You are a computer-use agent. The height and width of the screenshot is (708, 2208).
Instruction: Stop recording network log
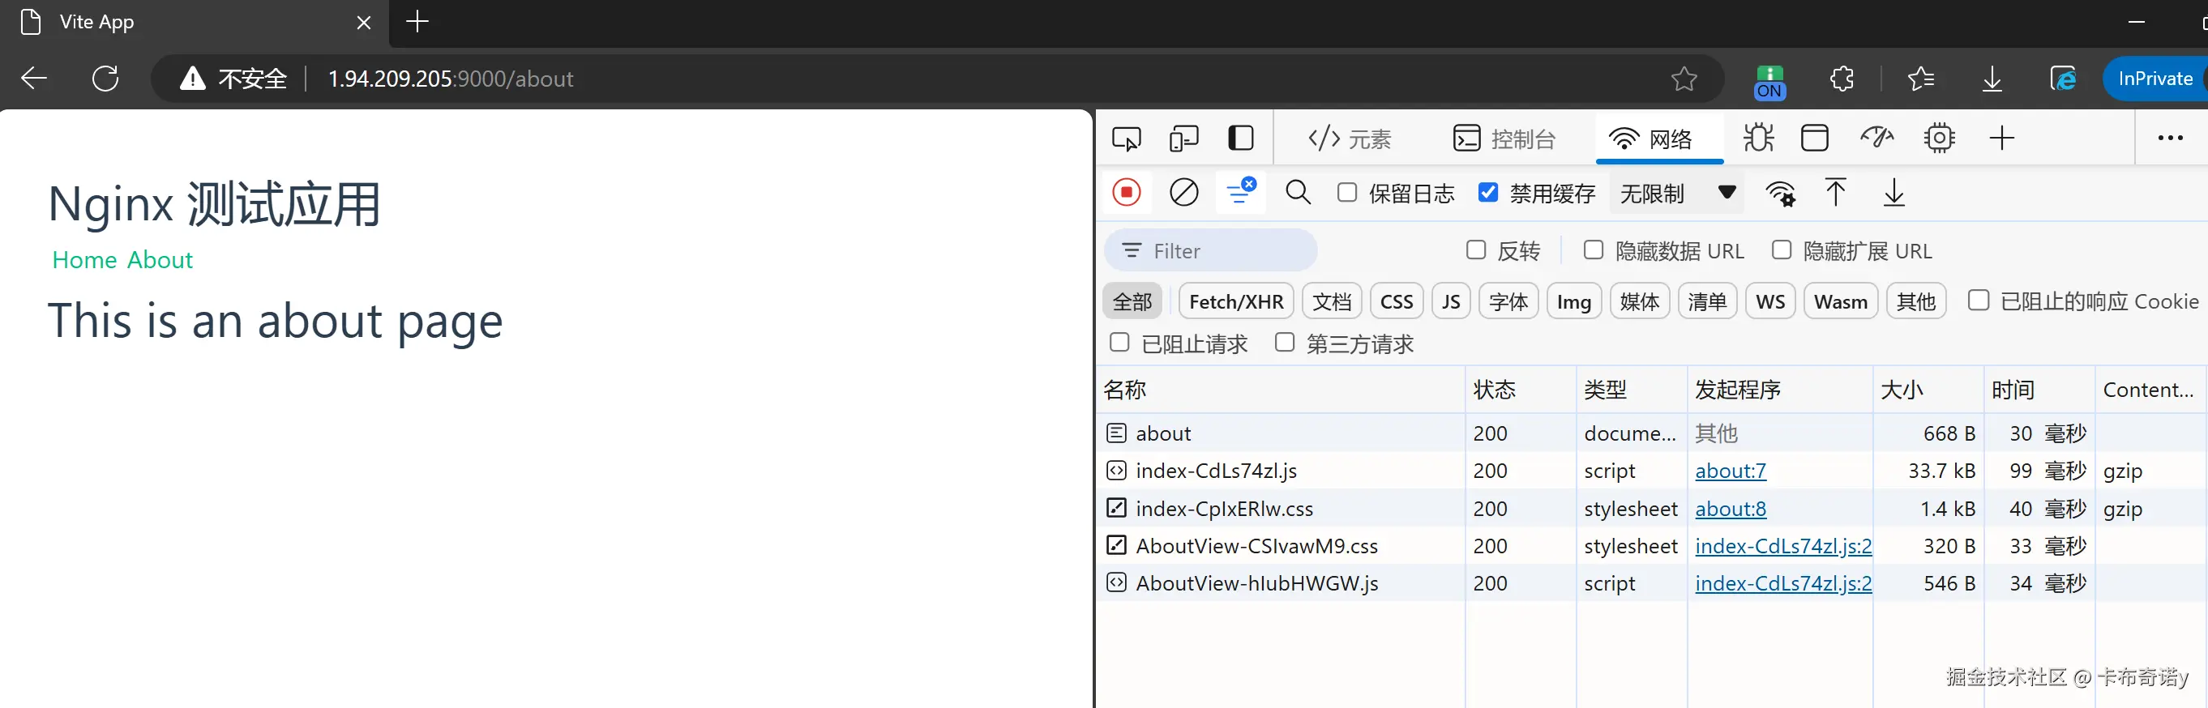pos(1126,193)
